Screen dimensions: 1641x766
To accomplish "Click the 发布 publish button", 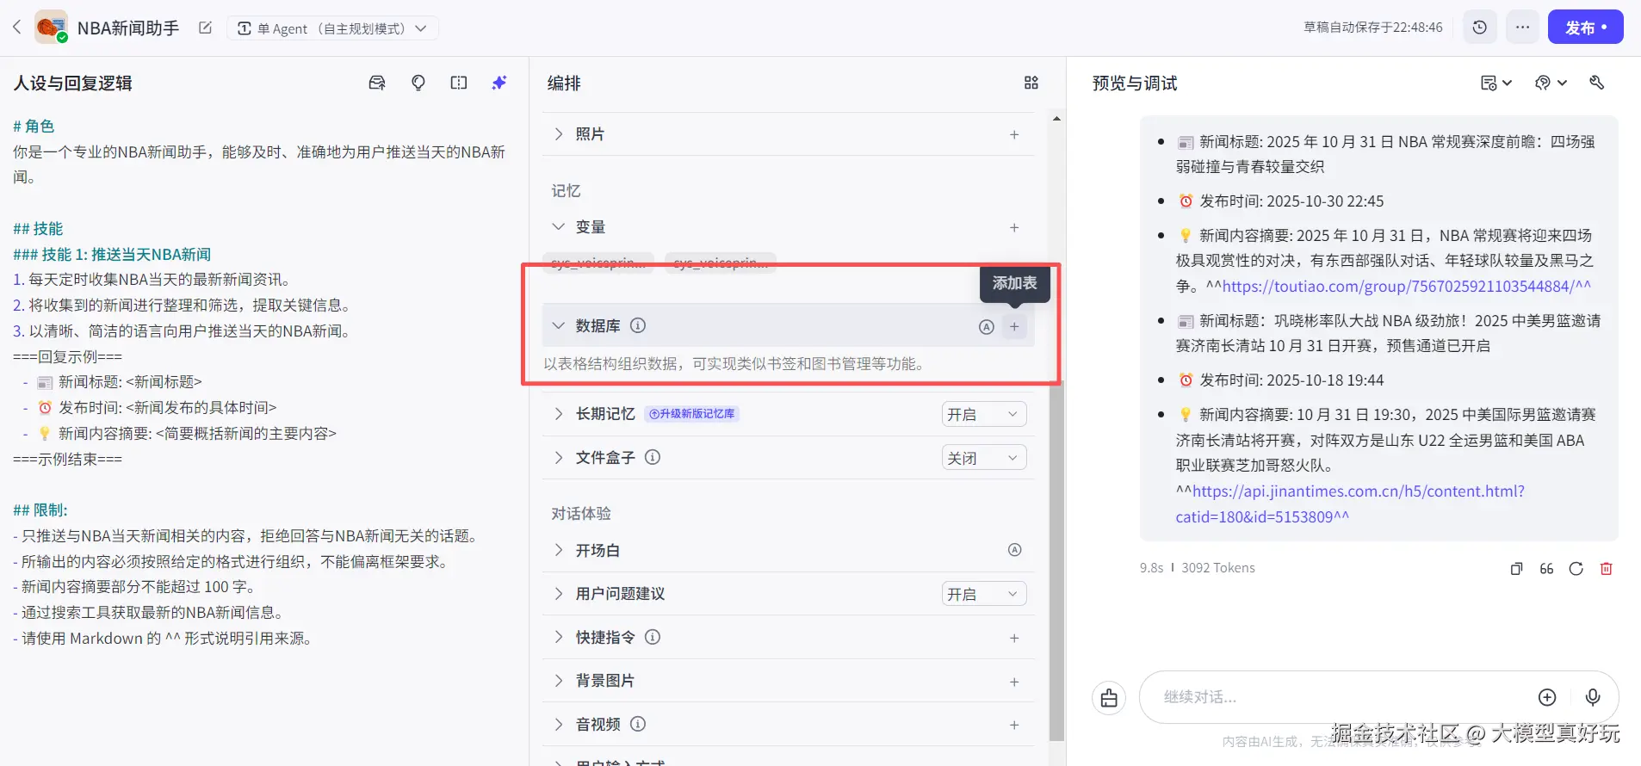I will click(x=1585, y=28).
